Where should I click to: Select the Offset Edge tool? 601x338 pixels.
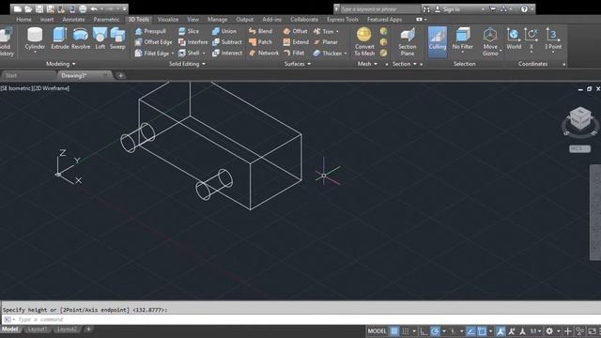[x=154, y=42]
